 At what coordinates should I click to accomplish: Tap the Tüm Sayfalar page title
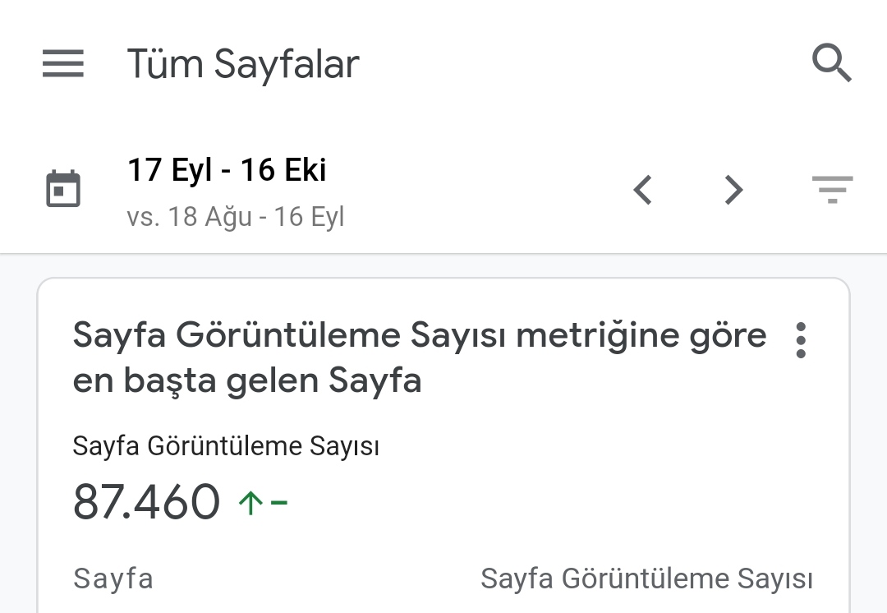(243, 63)
